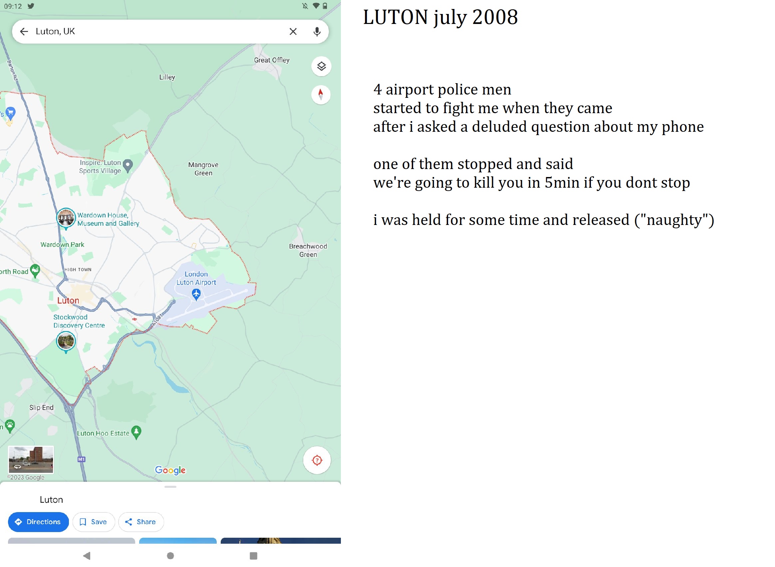The image size is (775, 567).
Task: Share the Luton location
Action: (x=141, y=522)
